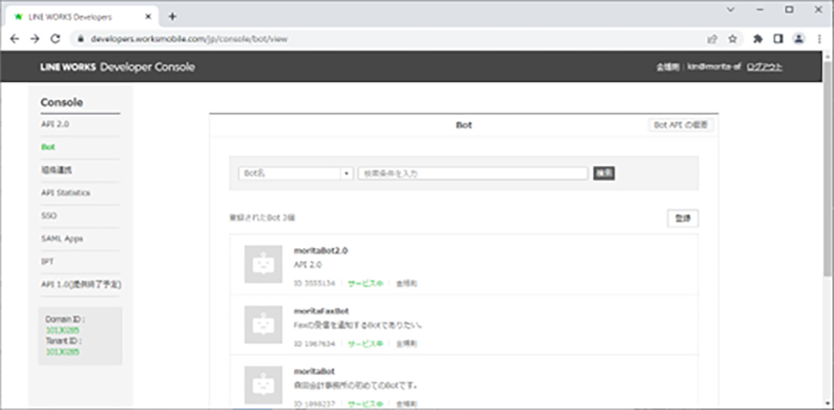Expand the Bot名 search type dropdown

point(296,173)
